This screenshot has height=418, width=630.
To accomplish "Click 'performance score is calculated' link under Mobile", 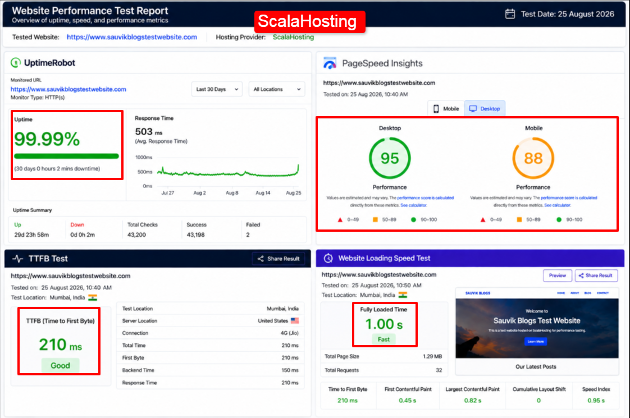I will coord(569,198).
